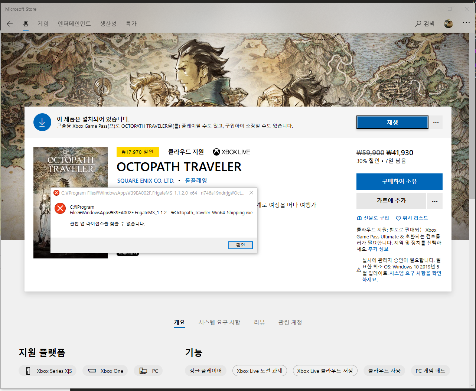
Task: Launch the game with 재생 button
Action: point(392,122)
